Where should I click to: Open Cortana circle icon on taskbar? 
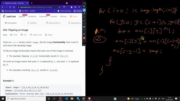[x=49, y=98]
